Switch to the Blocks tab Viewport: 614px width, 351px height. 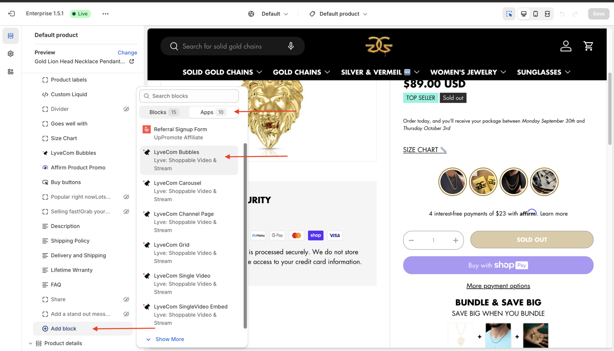coord(164,112)
